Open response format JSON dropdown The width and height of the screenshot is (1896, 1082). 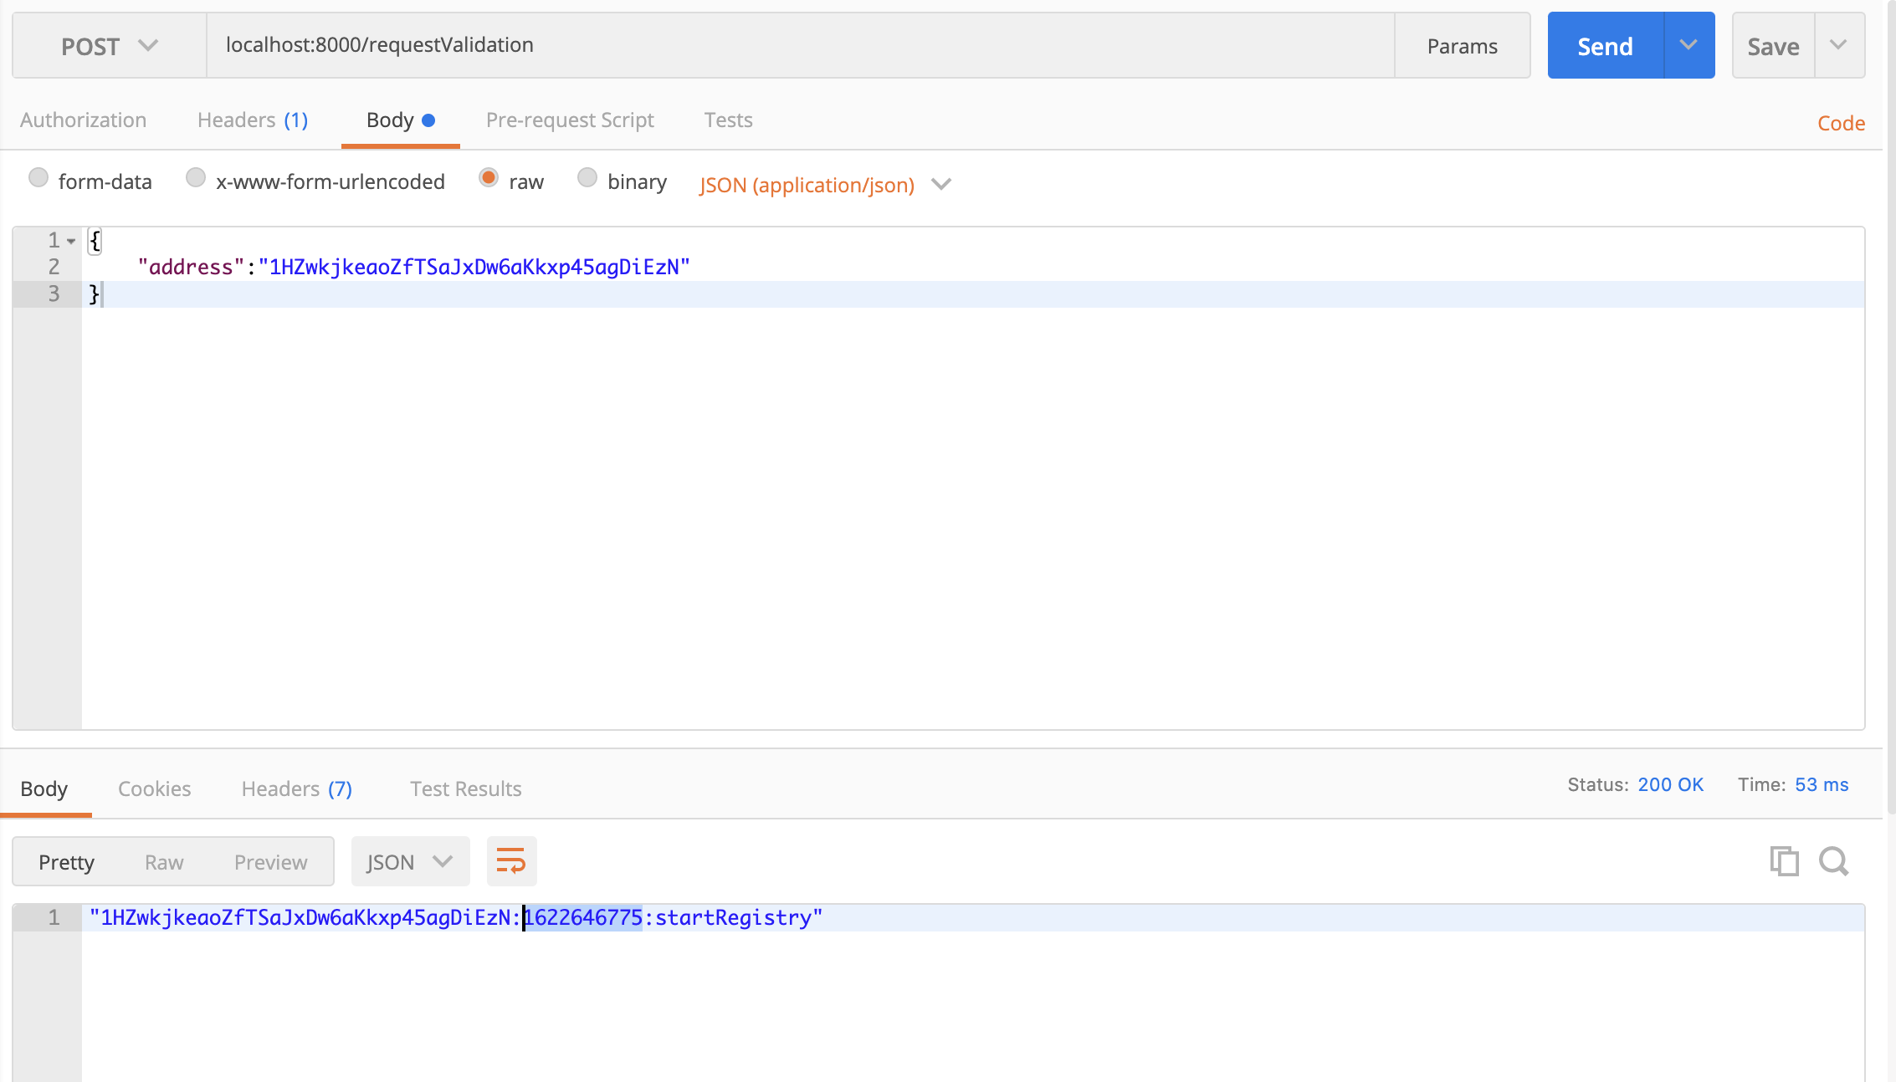pyautogui.click(x=410, y=862)
